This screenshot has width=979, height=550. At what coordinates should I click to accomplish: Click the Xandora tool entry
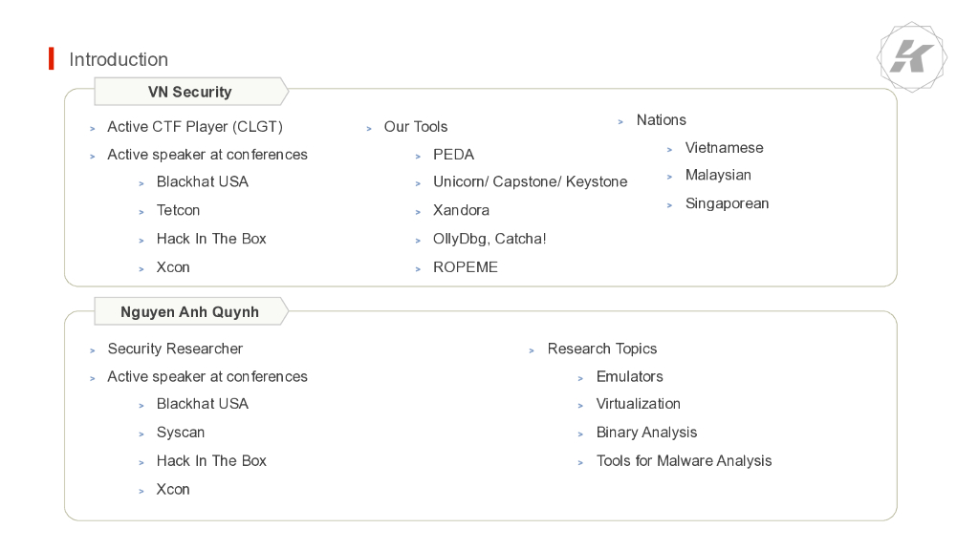461,210
